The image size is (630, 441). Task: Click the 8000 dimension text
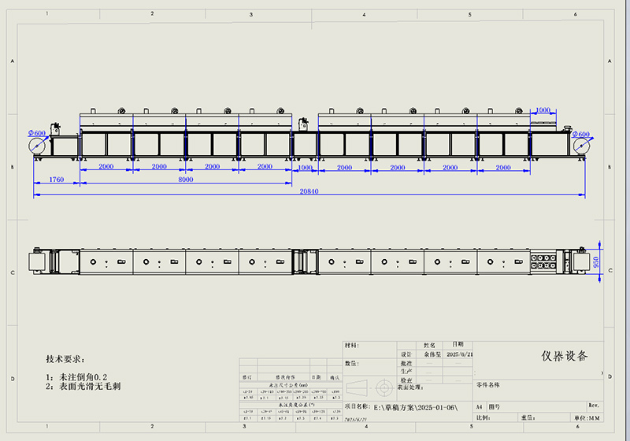[186, 180]
